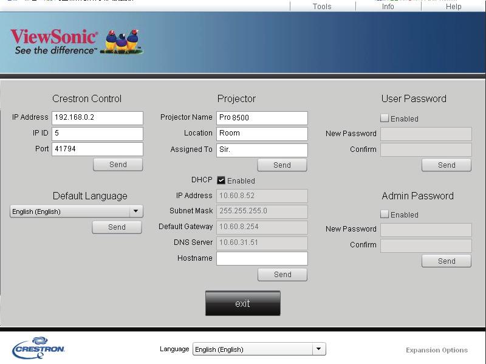The height and width of the screenshot is (364, 486).
Task: Click the DNS Server field
Action: (x=262, y=243)
